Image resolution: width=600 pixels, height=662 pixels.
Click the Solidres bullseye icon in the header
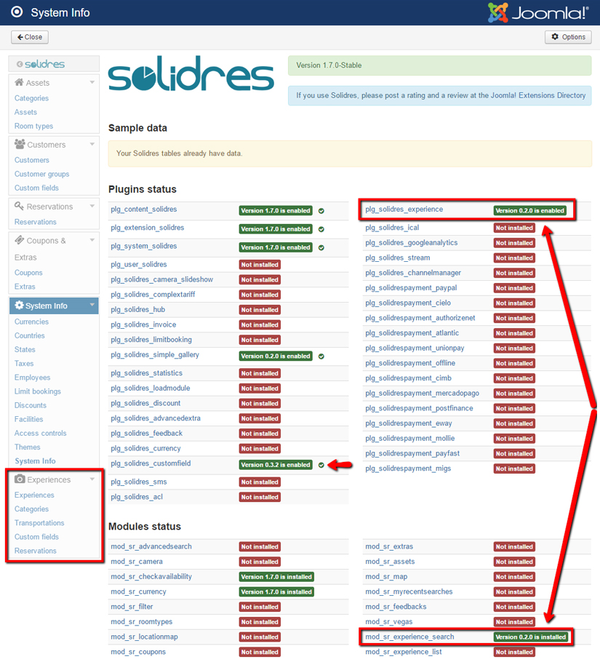[x=16, y=12]
